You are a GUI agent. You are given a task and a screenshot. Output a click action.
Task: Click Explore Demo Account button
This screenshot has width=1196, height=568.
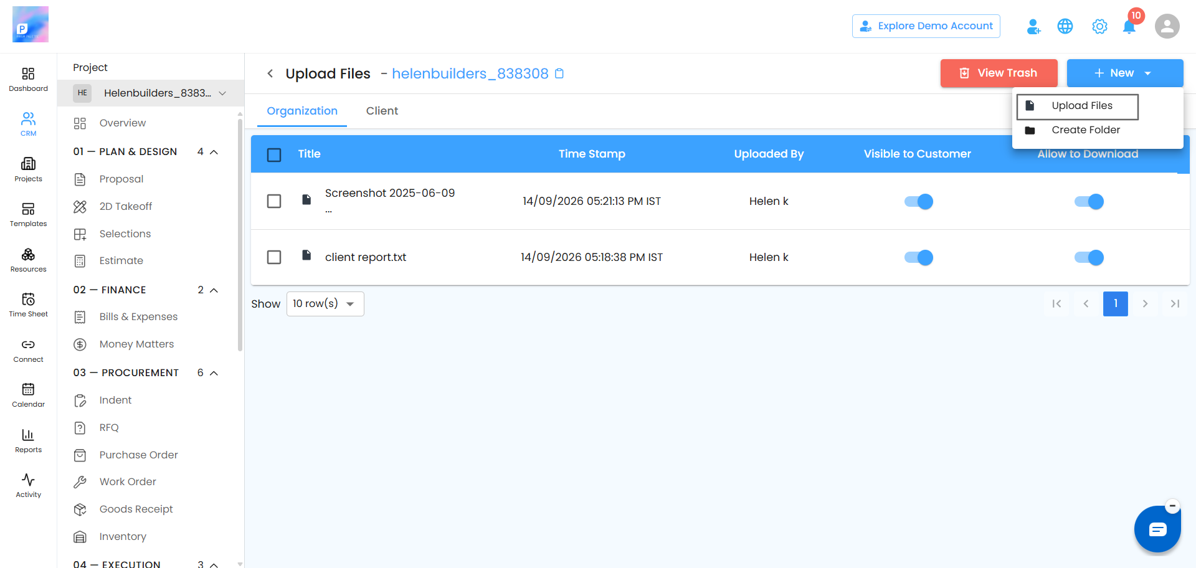tap(926, 26)
